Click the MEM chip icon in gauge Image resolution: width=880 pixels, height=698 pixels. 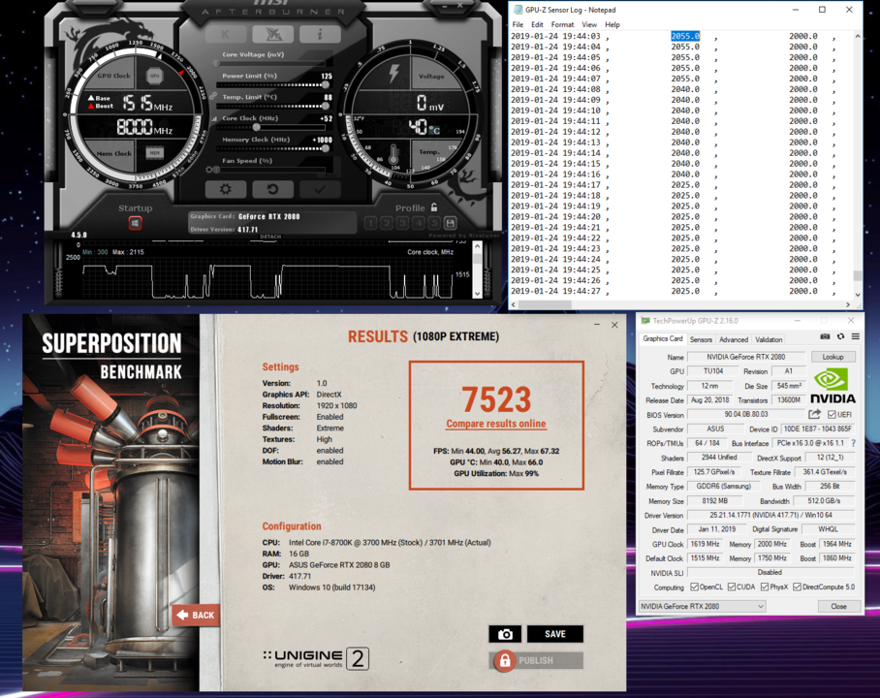154,153
